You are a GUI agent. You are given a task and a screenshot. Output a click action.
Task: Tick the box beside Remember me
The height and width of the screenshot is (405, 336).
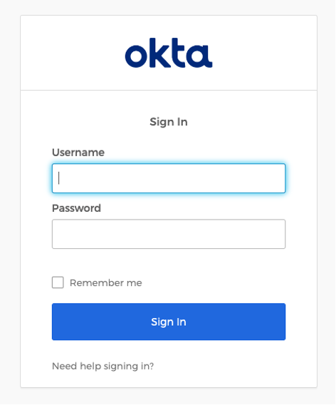point(58,282)
